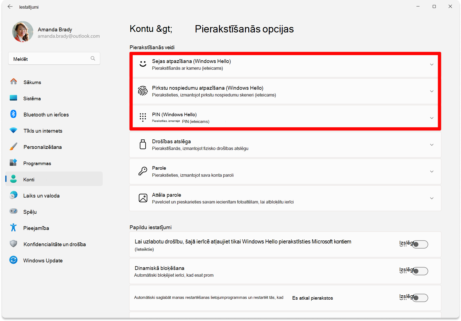Click Amanda Brady's profile picture
Image resolution: width=461 pixels, height=321 pixels.
(x=23, y=32)
